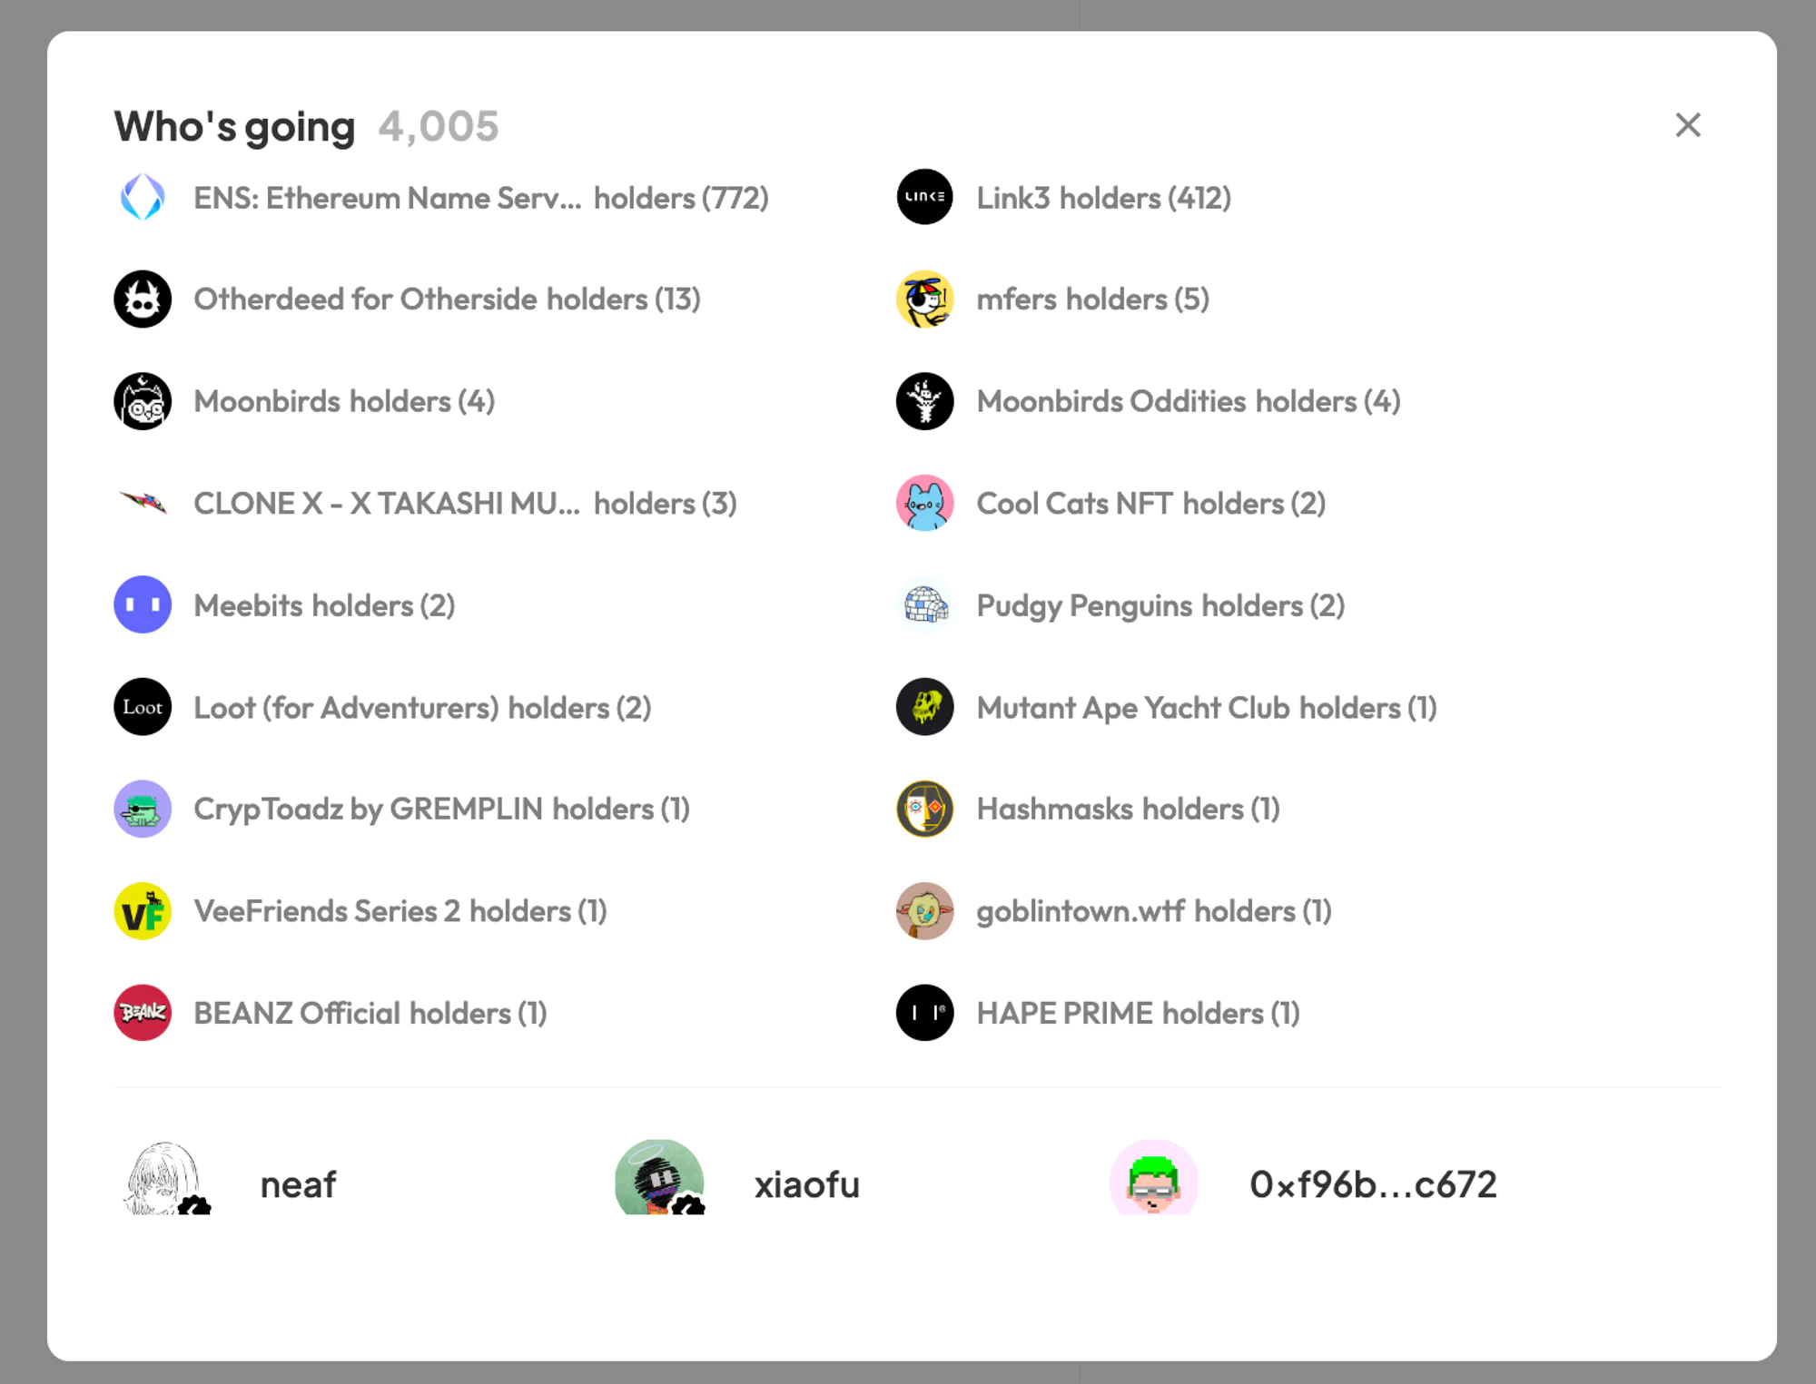Click the Meebits holders purple icon
The width and height of the screenshot is (1816, 1384).
coord(143,604)
